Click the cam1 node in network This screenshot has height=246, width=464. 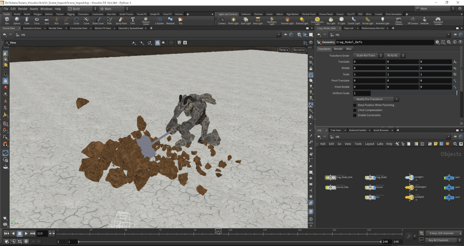(449, 178)
